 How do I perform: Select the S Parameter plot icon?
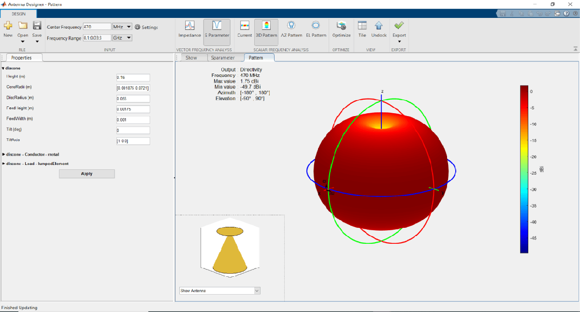(217, 29)
